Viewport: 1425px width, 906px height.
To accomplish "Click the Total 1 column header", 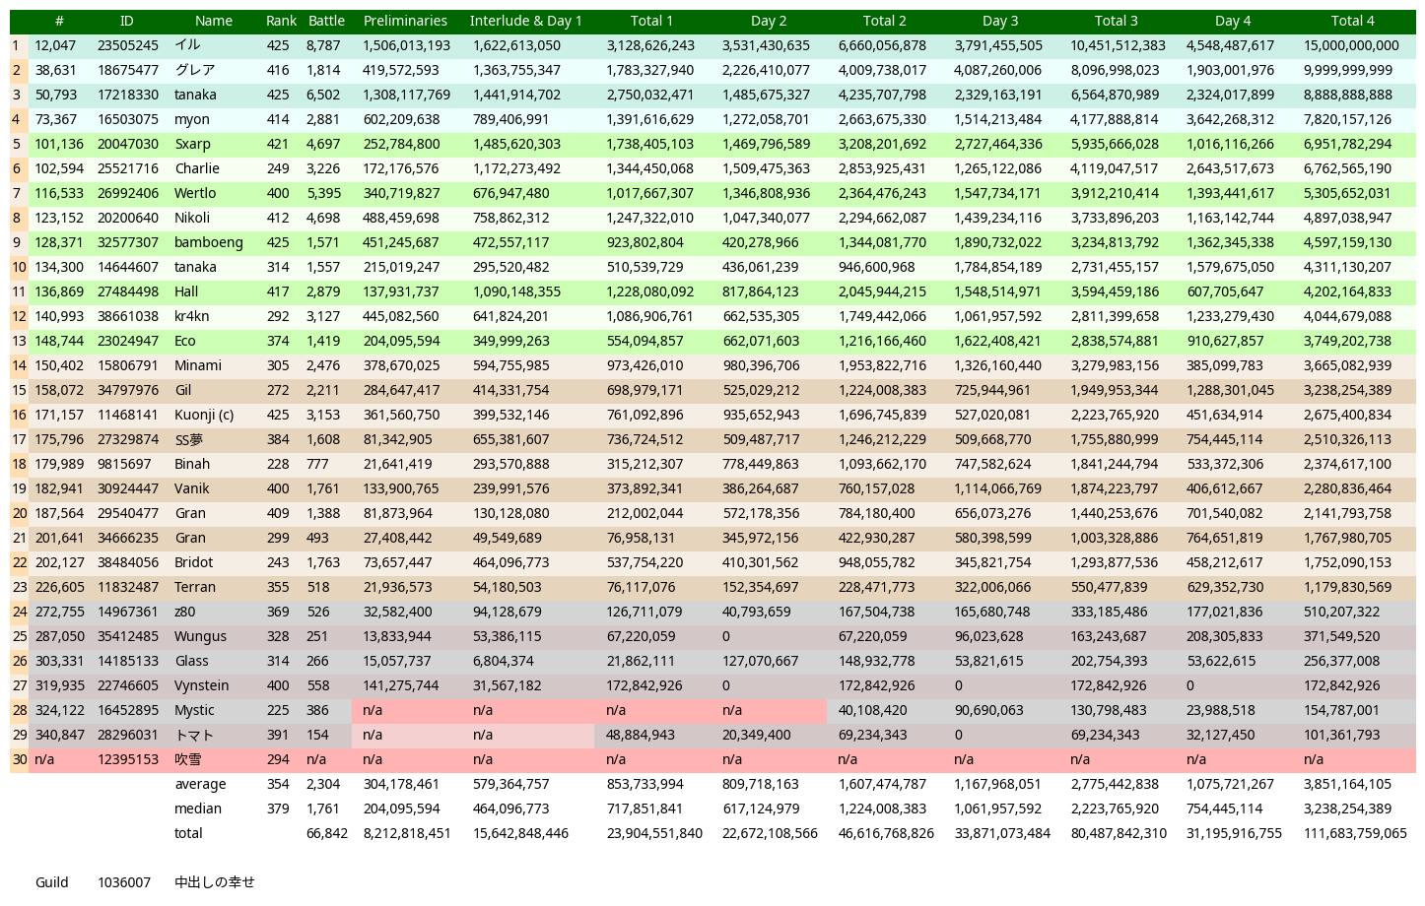I will tap(651, 21).
